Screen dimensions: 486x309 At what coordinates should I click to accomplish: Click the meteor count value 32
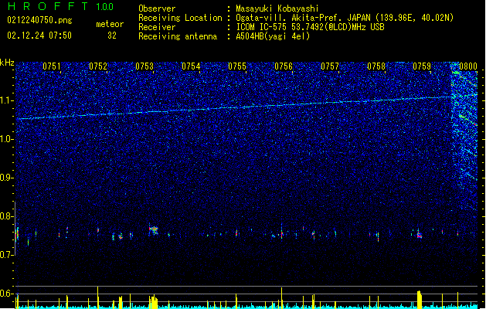(x=112, y=36)
